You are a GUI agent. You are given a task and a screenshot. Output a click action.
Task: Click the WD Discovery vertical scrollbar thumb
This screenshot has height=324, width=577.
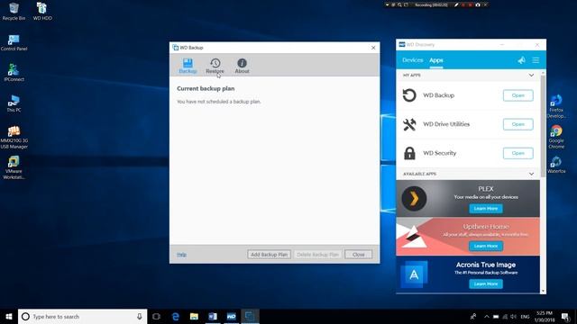click(x=543, y=125)
